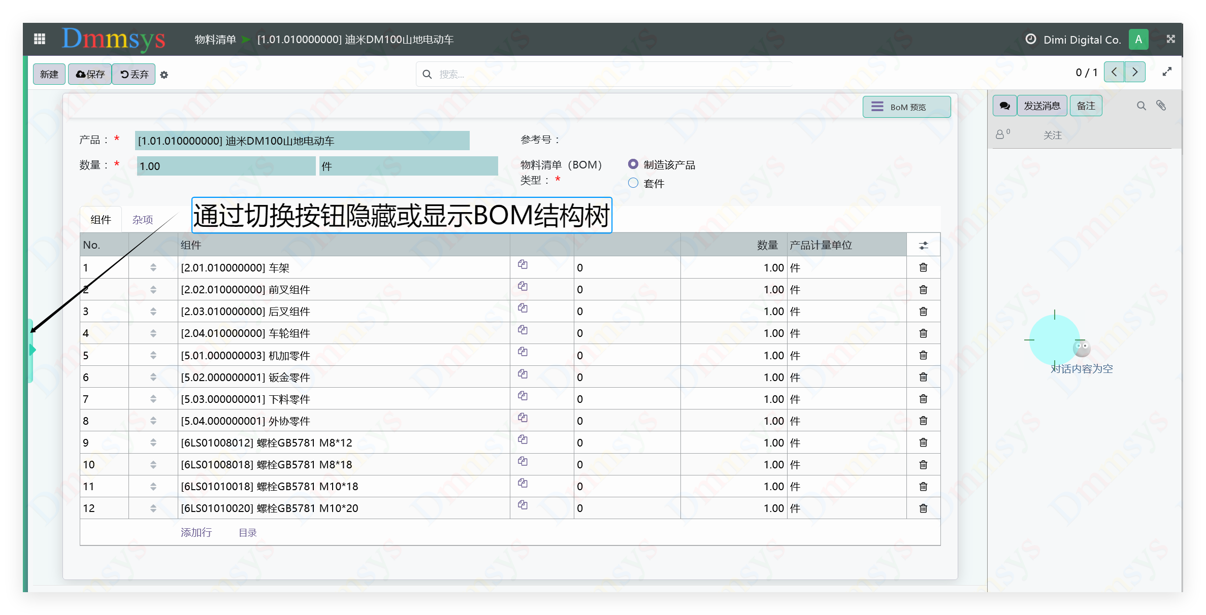Open the chat bubble icon in message panel
This screenshot has width=1206, height=615.
1004,106
